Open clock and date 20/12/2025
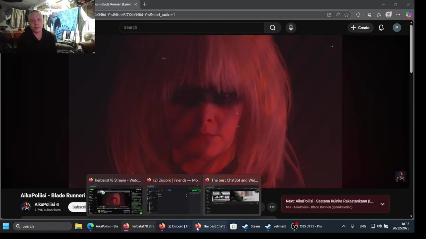The width and height of the screenshot is (426, 239). coord(401,226)
